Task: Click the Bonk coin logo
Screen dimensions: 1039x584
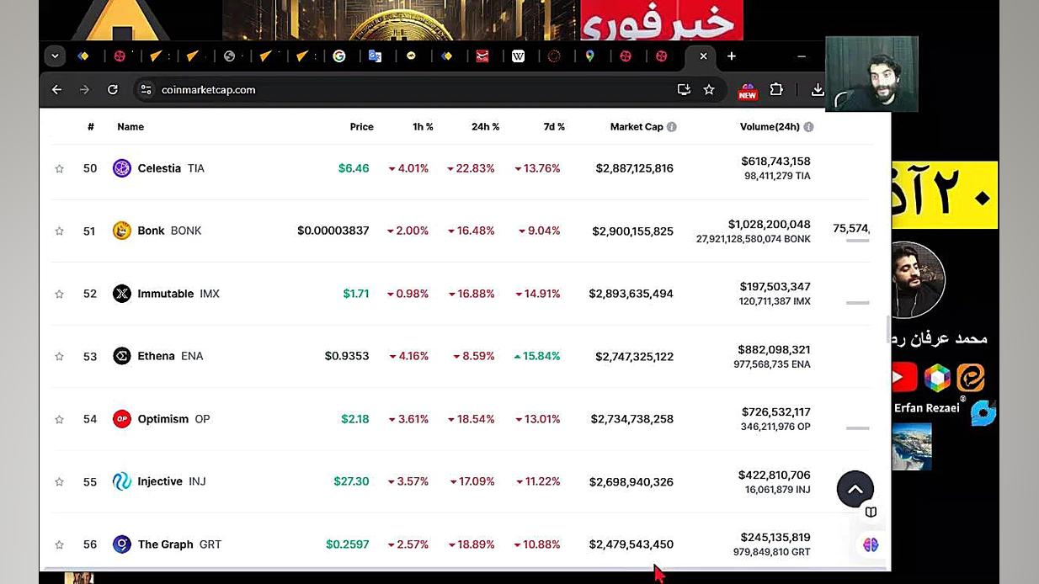Action: (122, 231)
